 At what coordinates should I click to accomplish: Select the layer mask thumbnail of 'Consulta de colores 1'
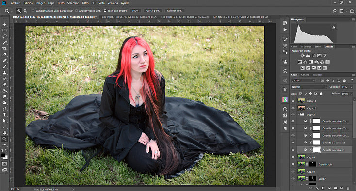(x=316, y=150)
